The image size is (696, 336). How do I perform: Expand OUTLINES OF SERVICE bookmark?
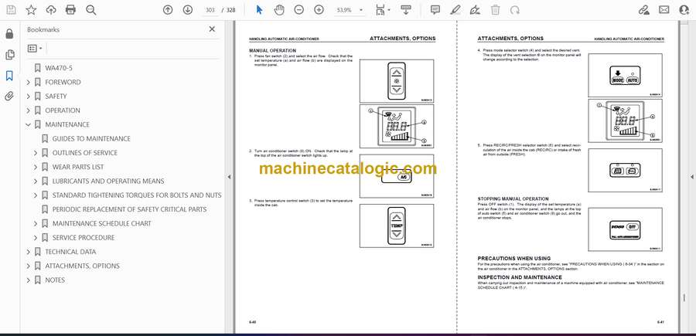click(36, 153)
